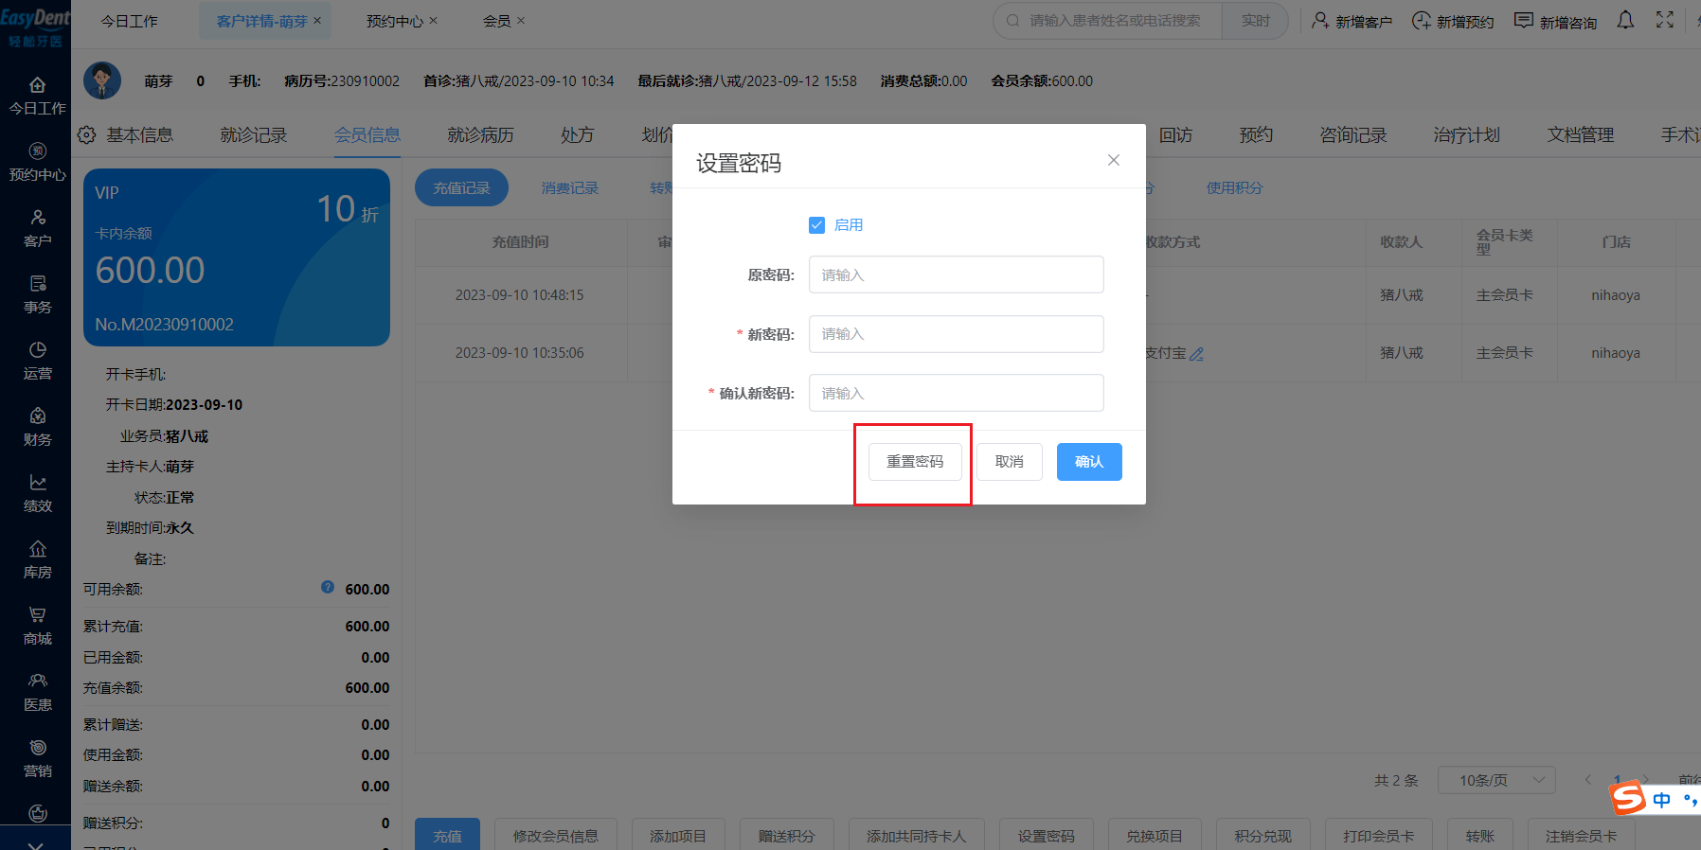Open 财务 sidebar icon

[37, 428]
